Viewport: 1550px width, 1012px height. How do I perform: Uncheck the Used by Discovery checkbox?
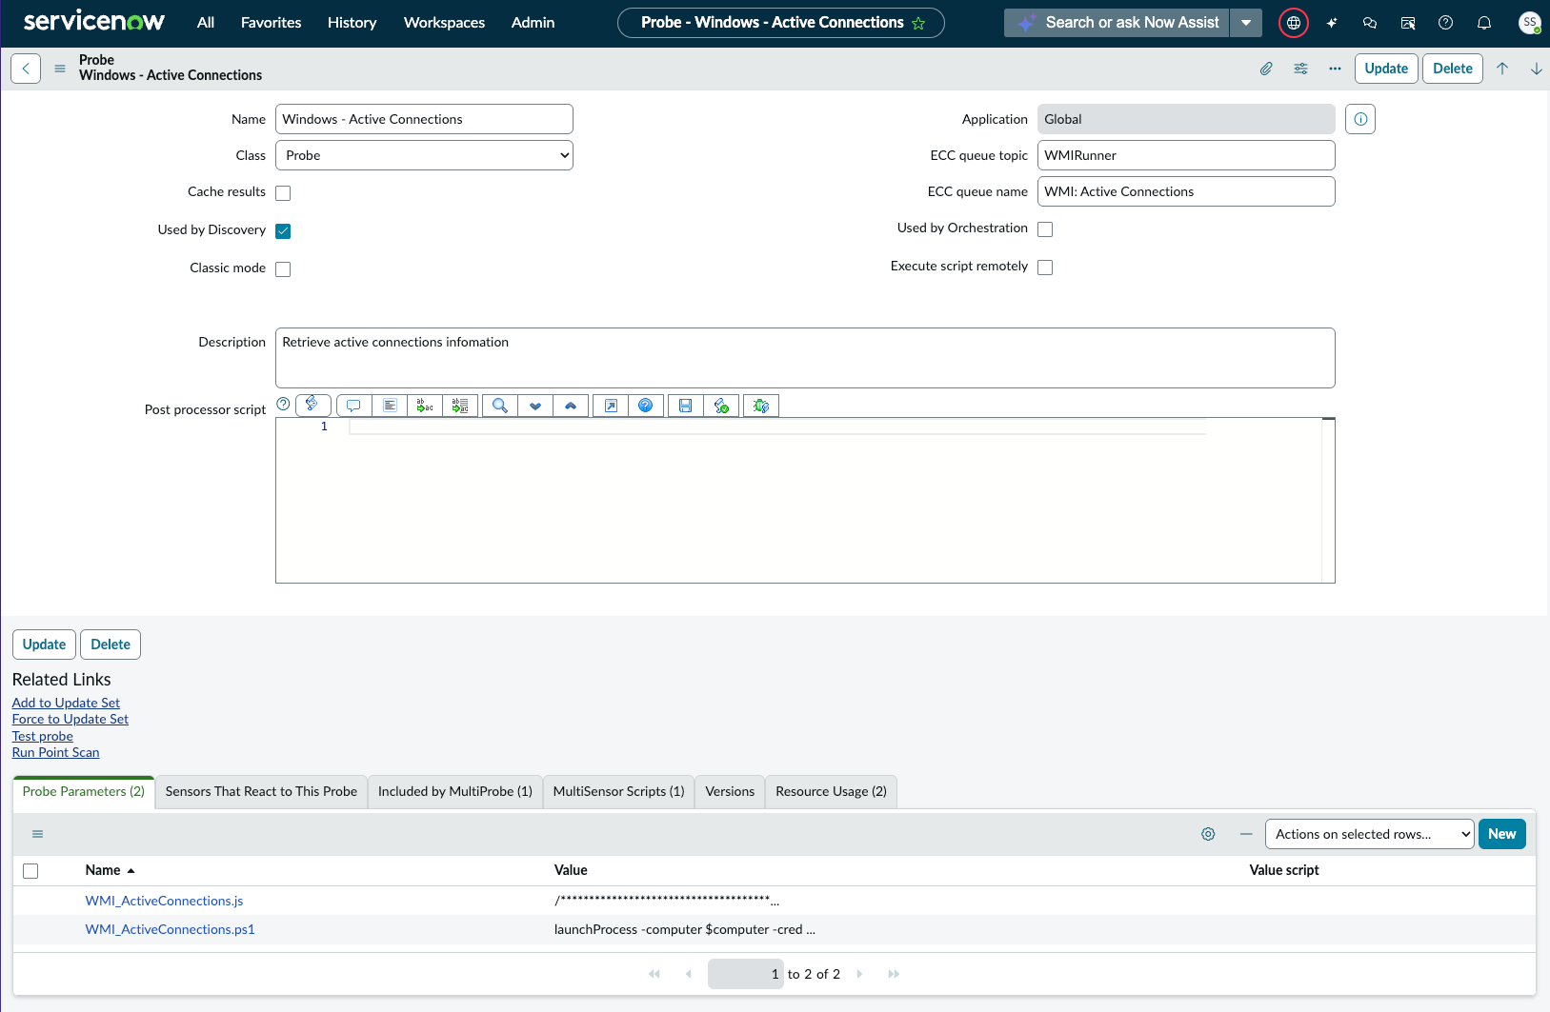coord(283,231)
